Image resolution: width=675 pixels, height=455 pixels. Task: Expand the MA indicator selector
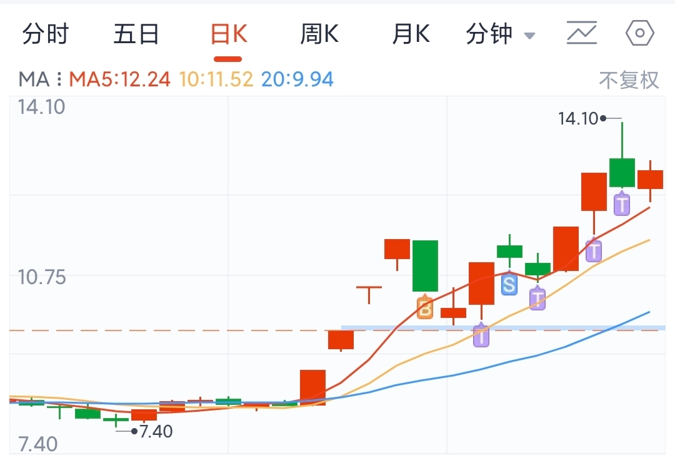(34, 79)
